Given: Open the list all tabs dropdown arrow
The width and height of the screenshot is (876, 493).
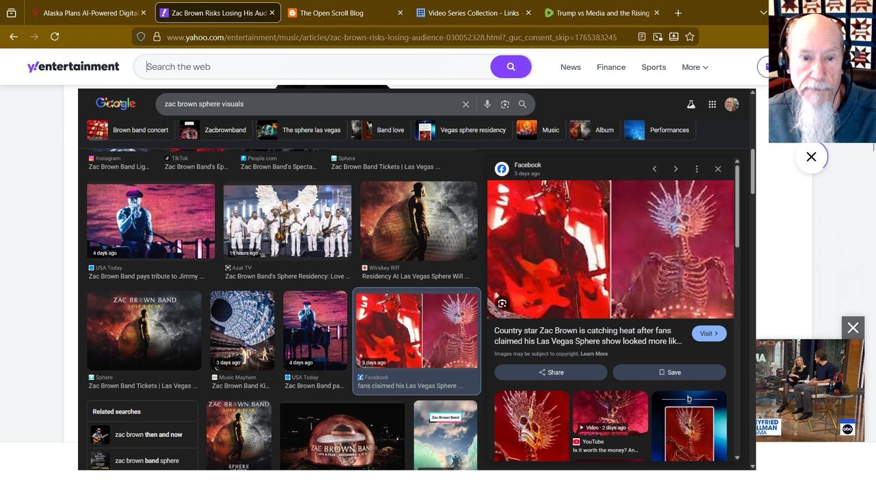Looking at the screenshot, I should pyautogui.click(x=763, y=13).
